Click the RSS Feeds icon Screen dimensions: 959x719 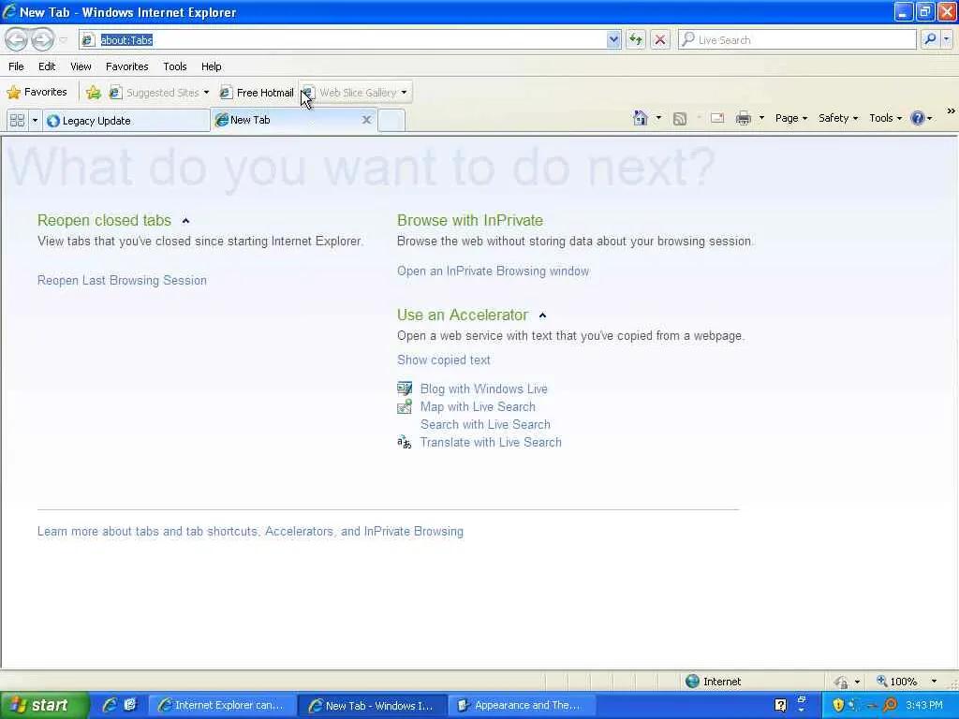(680, 119)
